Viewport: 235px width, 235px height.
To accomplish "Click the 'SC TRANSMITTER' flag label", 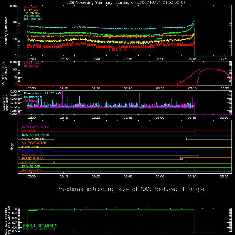I will point(34,143).
